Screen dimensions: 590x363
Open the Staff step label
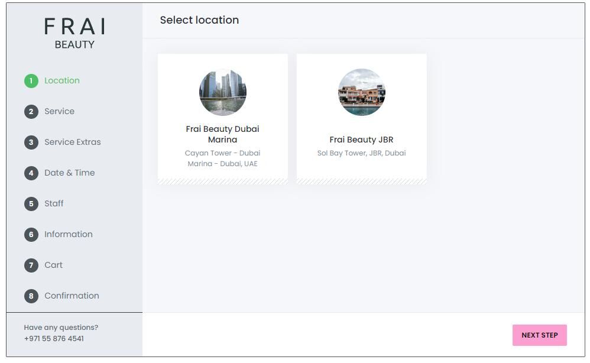(x=54, y=203)
